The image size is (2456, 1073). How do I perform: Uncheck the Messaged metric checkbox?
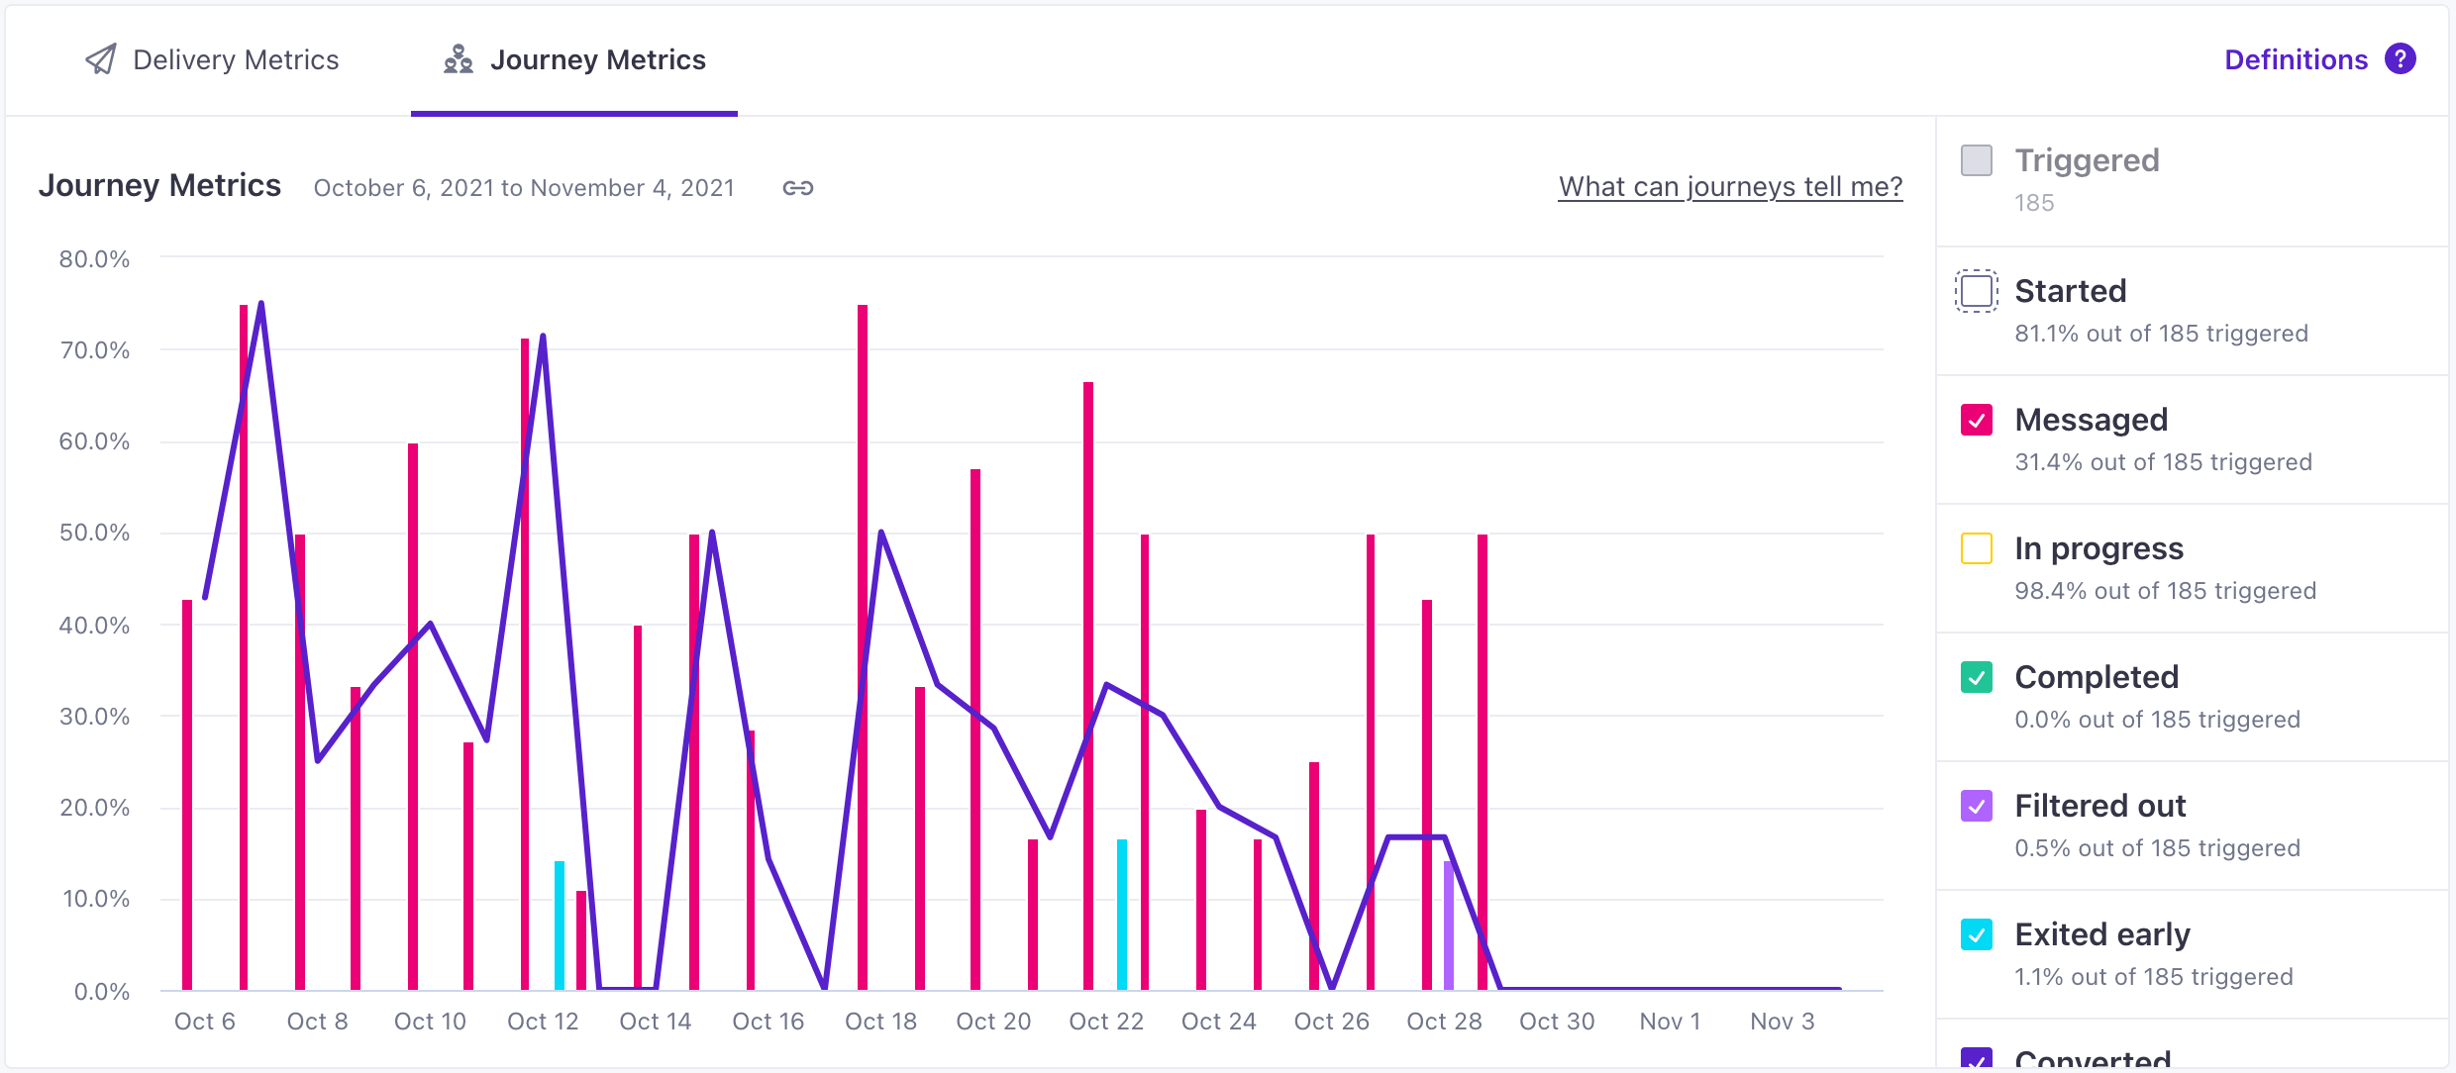[x=1977, y=420]
